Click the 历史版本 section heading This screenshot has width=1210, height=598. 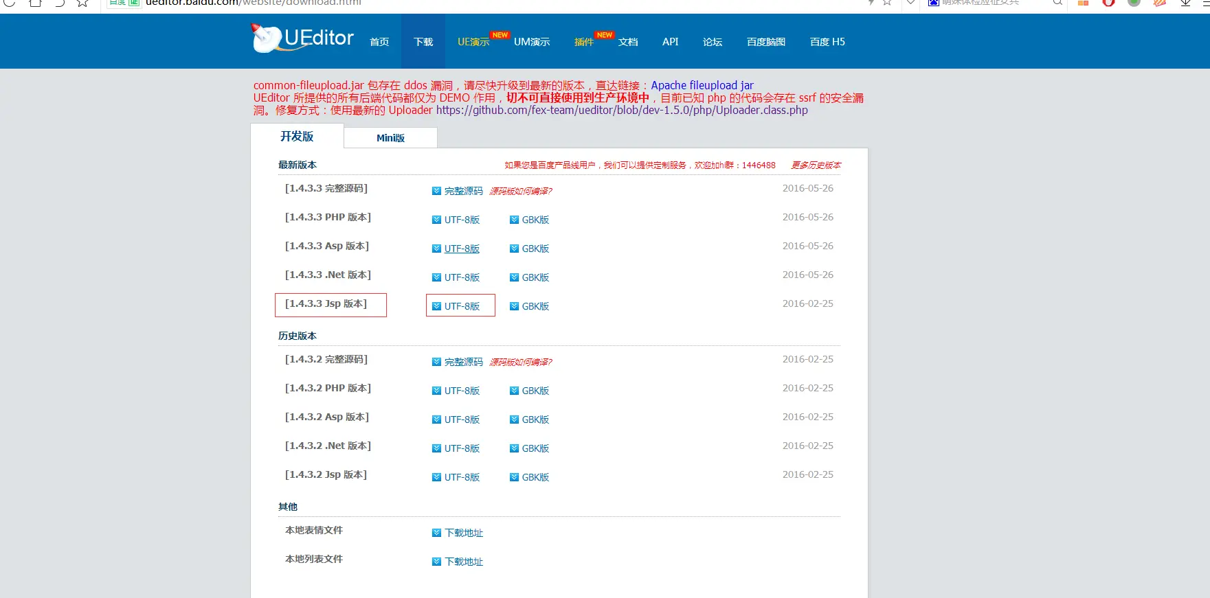click(298, 336)
